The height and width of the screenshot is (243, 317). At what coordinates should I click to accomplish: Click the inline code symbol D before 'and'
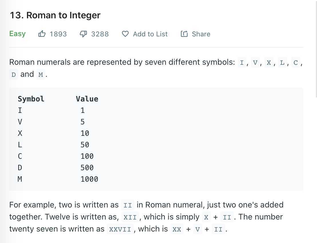(x=13, y=75)
